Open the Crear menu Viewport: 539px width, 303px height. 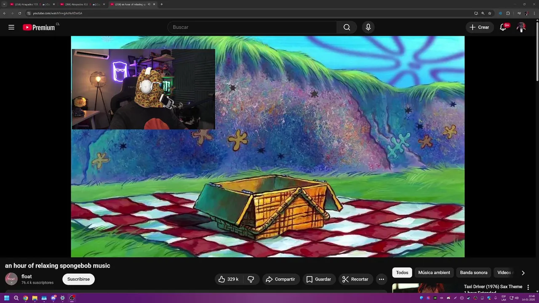click(480, 27)
